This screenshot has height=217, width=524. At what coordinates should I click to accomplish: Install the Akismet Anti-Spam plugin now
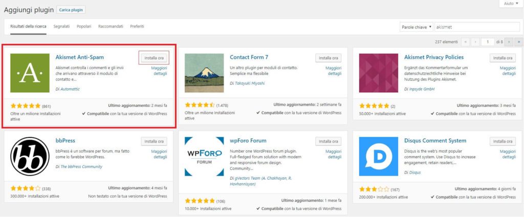[x=154, y=58]
